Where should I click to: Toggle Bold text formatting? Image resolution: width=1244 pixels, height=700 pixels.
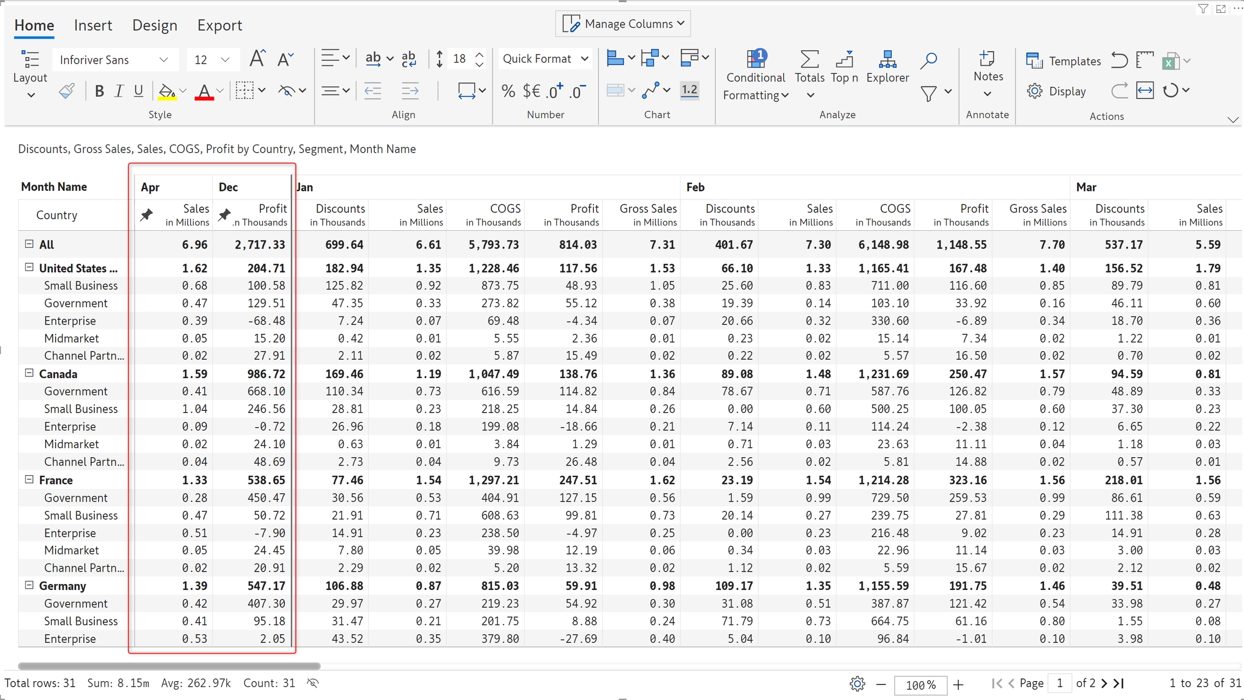pos(99,91)
